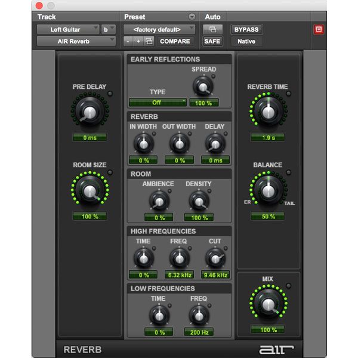The width and height of the screenshot is (358, 358).
Task: Toggle the automation LED beside Balance
Action: [x=289, y=172]
